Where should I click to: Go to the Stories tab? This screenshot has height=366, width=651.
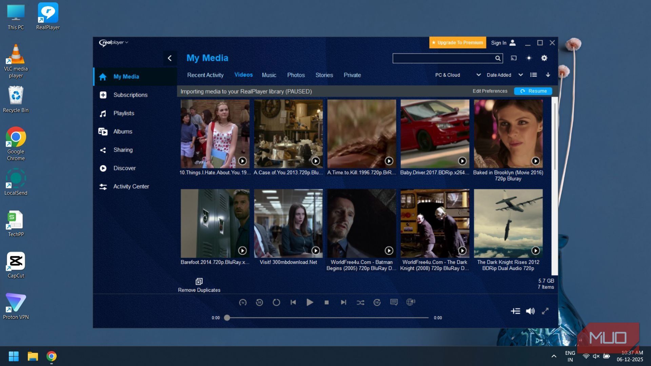(324, 75)
